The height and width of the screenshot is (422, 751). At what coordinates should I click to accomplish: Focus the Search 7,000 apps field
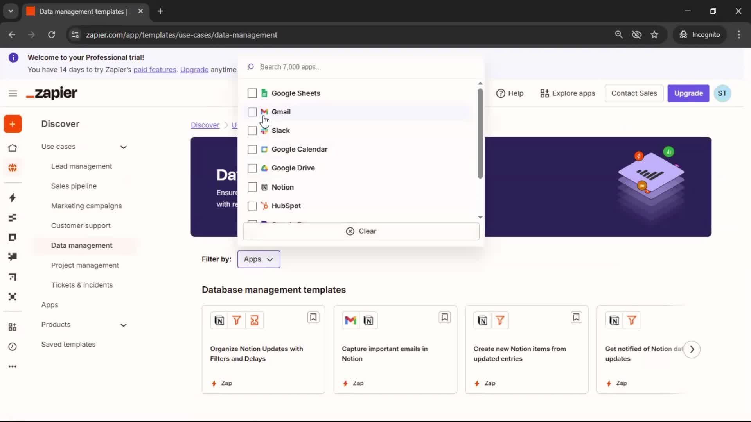(x=362, y=67)
